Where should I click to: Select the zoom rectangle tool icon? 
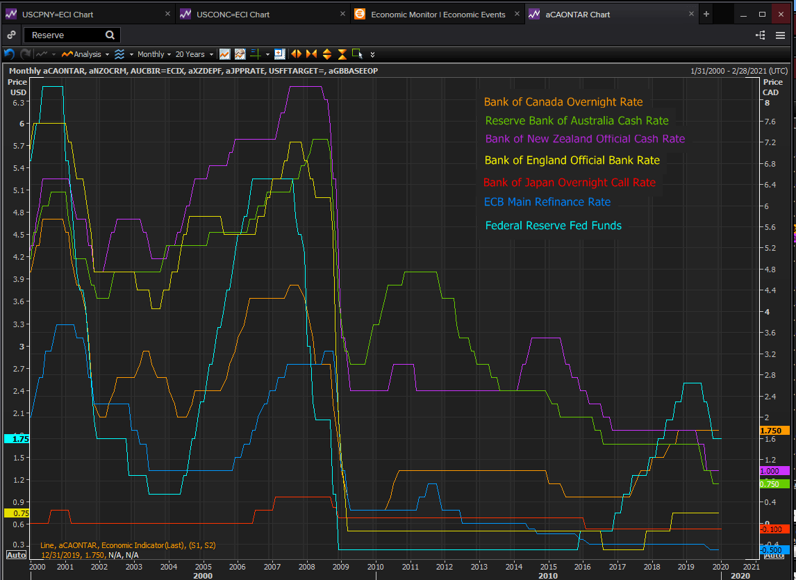[x=358, y=54]
